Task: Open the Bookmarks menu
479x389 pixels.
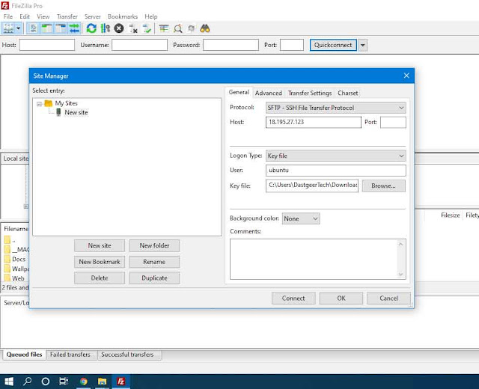Action: 123,16
